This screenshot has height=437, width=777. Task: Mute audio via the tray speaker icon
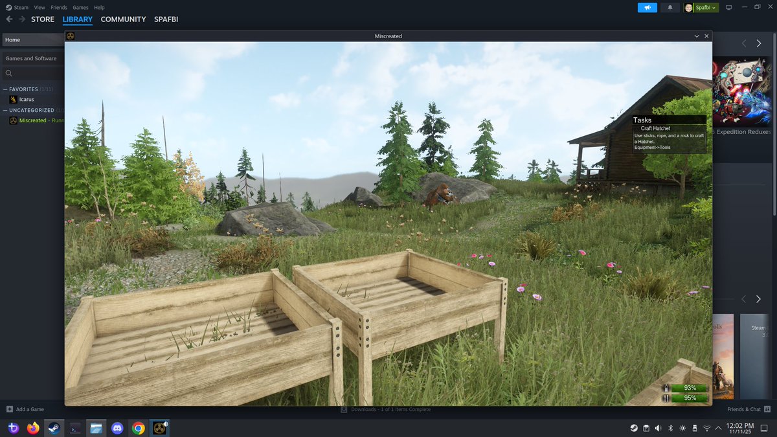[x=657, y=428]
